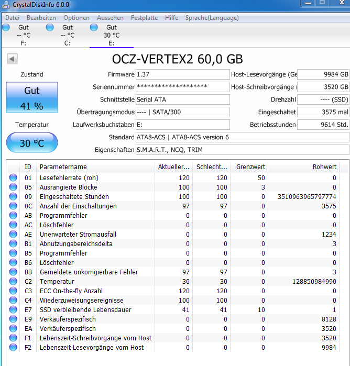Select drive C: status icon
350x366 pixels.
50,27
